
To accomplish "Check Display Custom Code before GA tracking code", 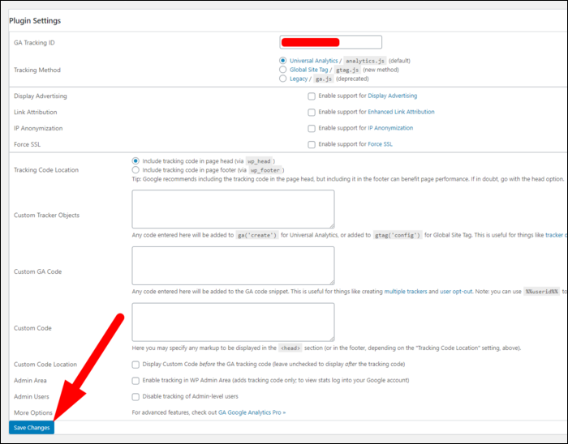I will pyautogui.click(x=136, y=365).
